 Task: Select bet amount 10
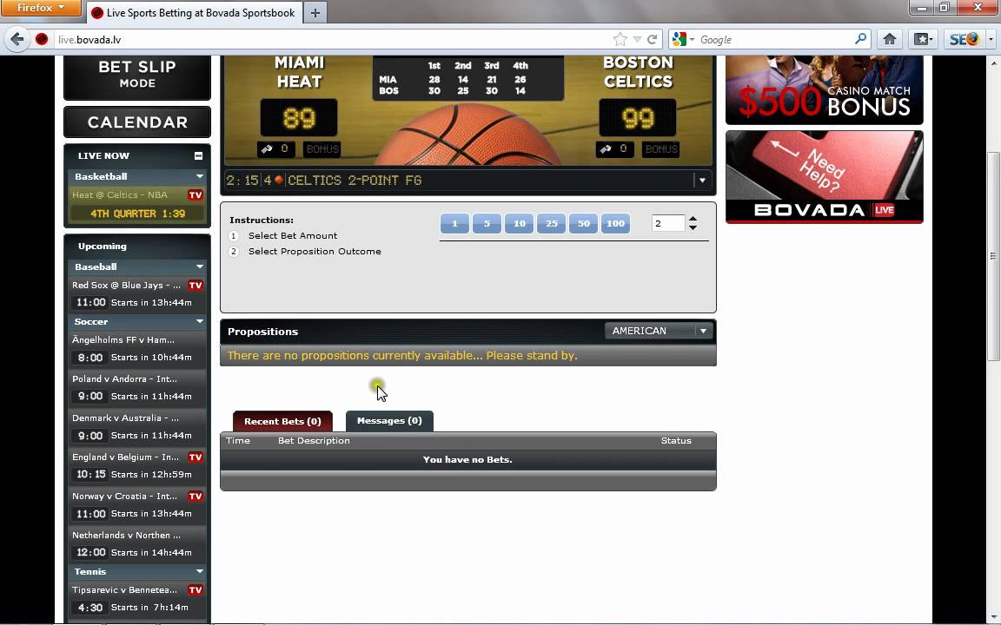pyautogui.click(x=519, y=224)
